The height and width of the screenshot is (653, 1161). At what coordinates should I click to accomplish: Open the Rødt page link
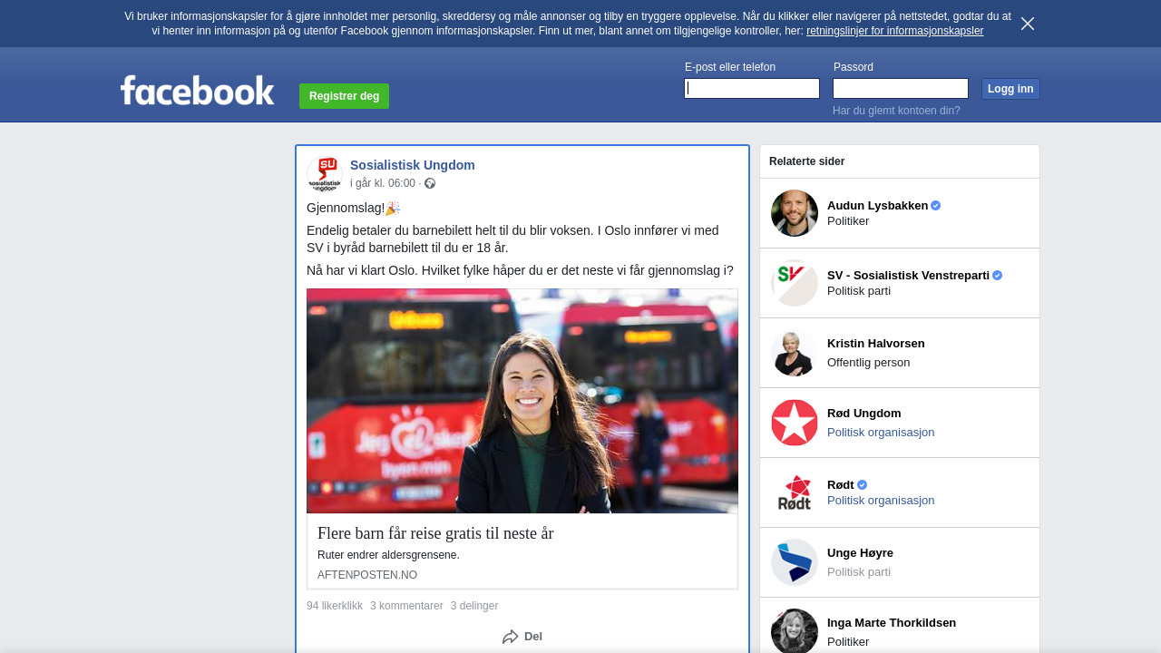841,485
